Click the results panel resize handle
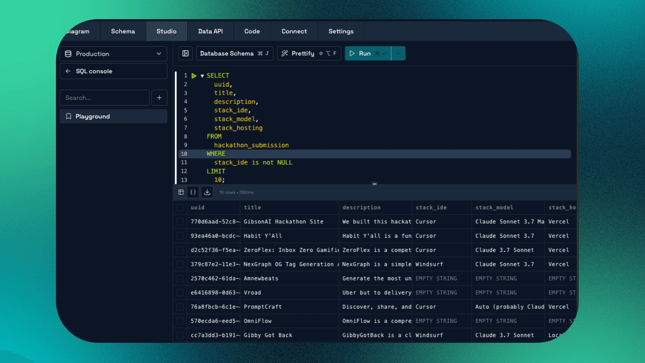Image resolution: width=645 pixels, height=363 pixels. [x=374, y=184]
